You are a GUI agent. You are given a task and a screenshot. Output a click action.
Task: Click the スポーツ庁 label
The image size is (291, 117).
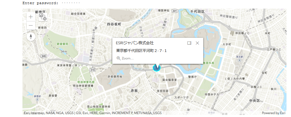tap(181, 97)
